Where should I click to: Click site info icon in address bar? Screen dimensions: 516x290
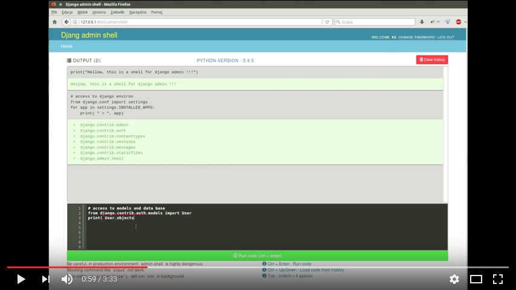(x=75, y=22)
